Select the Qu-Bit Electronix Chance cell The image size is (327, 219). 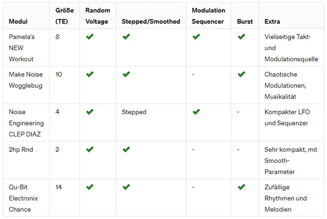coord(23,198)
